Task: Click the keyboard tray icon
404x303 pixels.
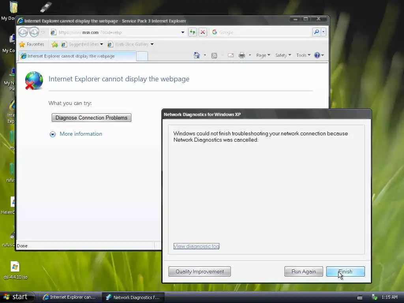Action: pos(360,297)
